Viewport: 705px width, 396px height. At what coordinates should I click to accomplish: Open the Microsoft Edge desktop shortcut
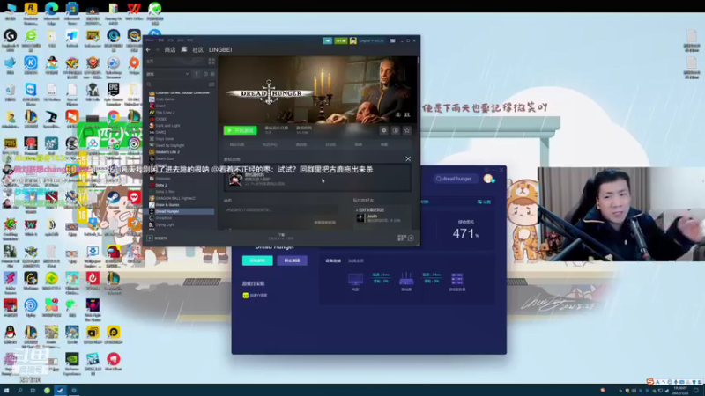[x=51, y=11]
